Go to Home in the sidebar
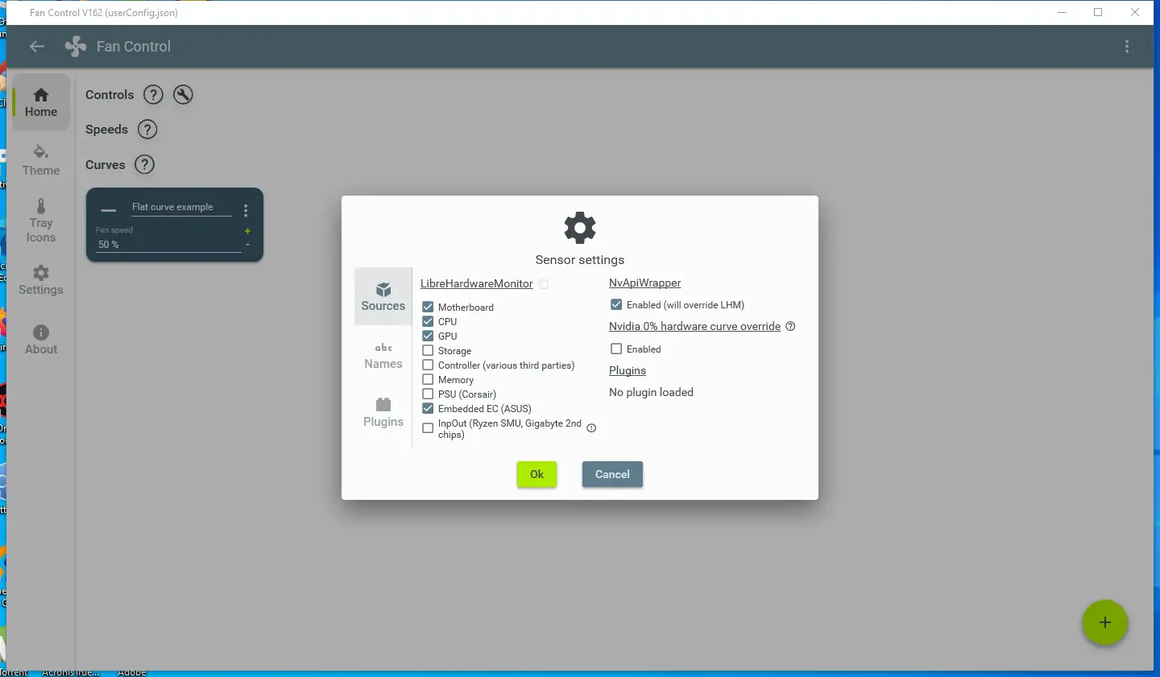 click(41, 103)
